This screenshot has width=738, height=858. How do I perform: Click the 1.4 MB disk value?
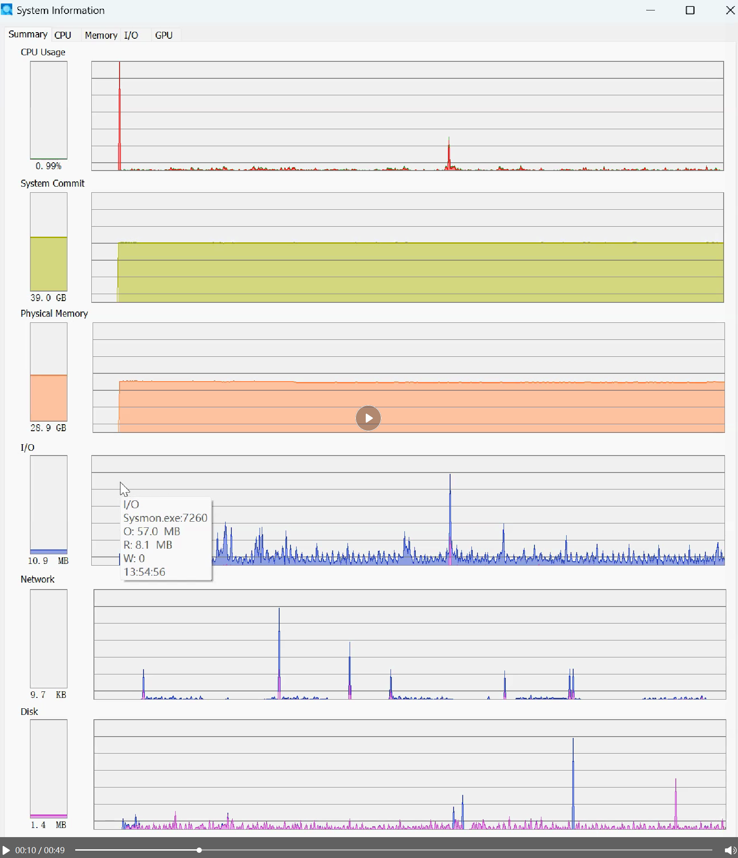[48, 825]
